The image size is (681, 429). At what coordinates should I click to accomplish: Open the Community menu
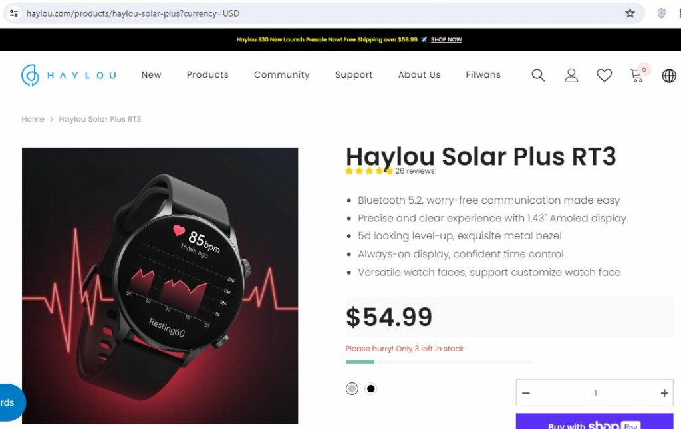coord(282,74)
